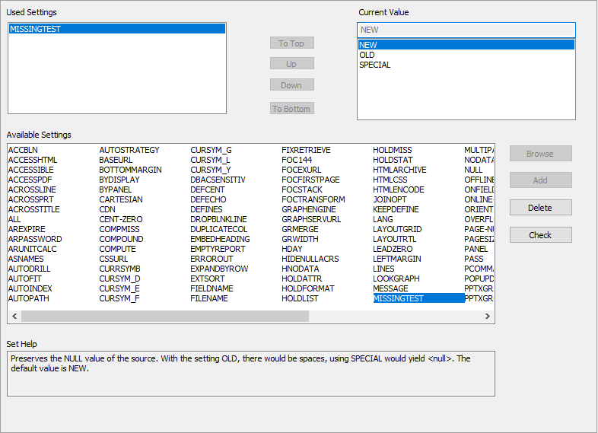Viewport: 598px width, 433px height.
Task: Select ACCESSHTML setting
Action: pos(33,160)
